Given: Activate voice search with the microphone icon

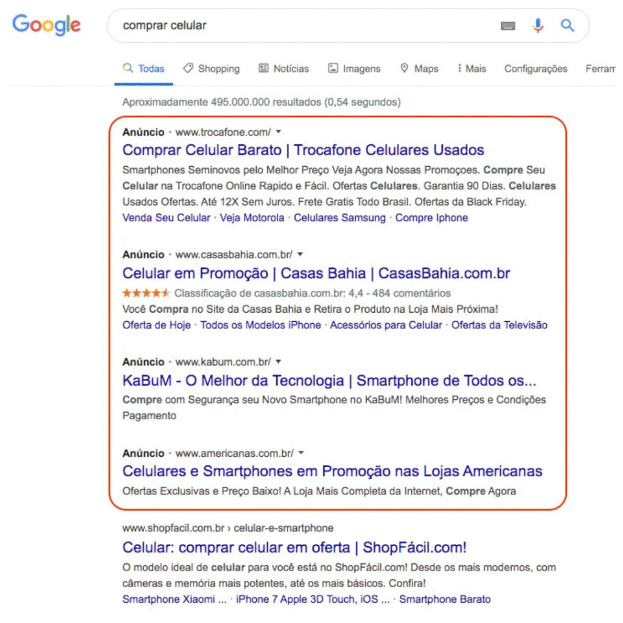Looking at the screenshot, I should tap(537, 26).
